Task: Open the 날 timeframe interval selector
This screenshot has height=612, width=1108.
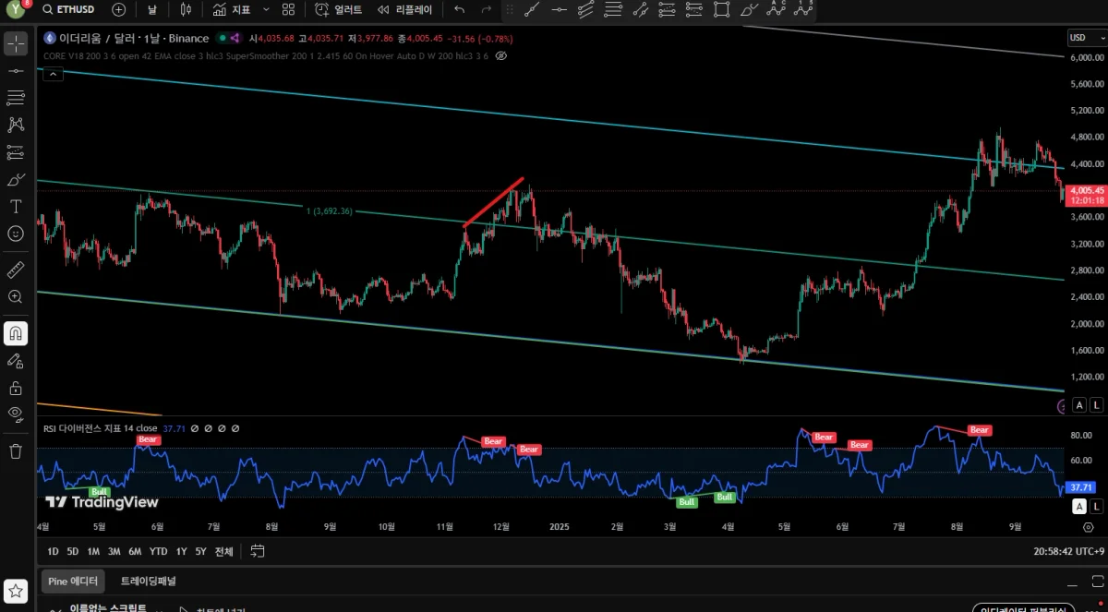Action: pos(151,9)
